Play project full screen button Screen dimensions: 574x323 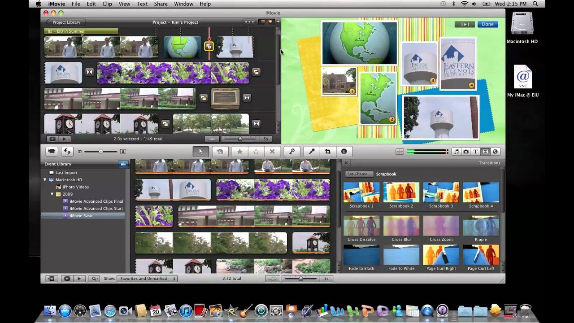(x=52, y=139)
